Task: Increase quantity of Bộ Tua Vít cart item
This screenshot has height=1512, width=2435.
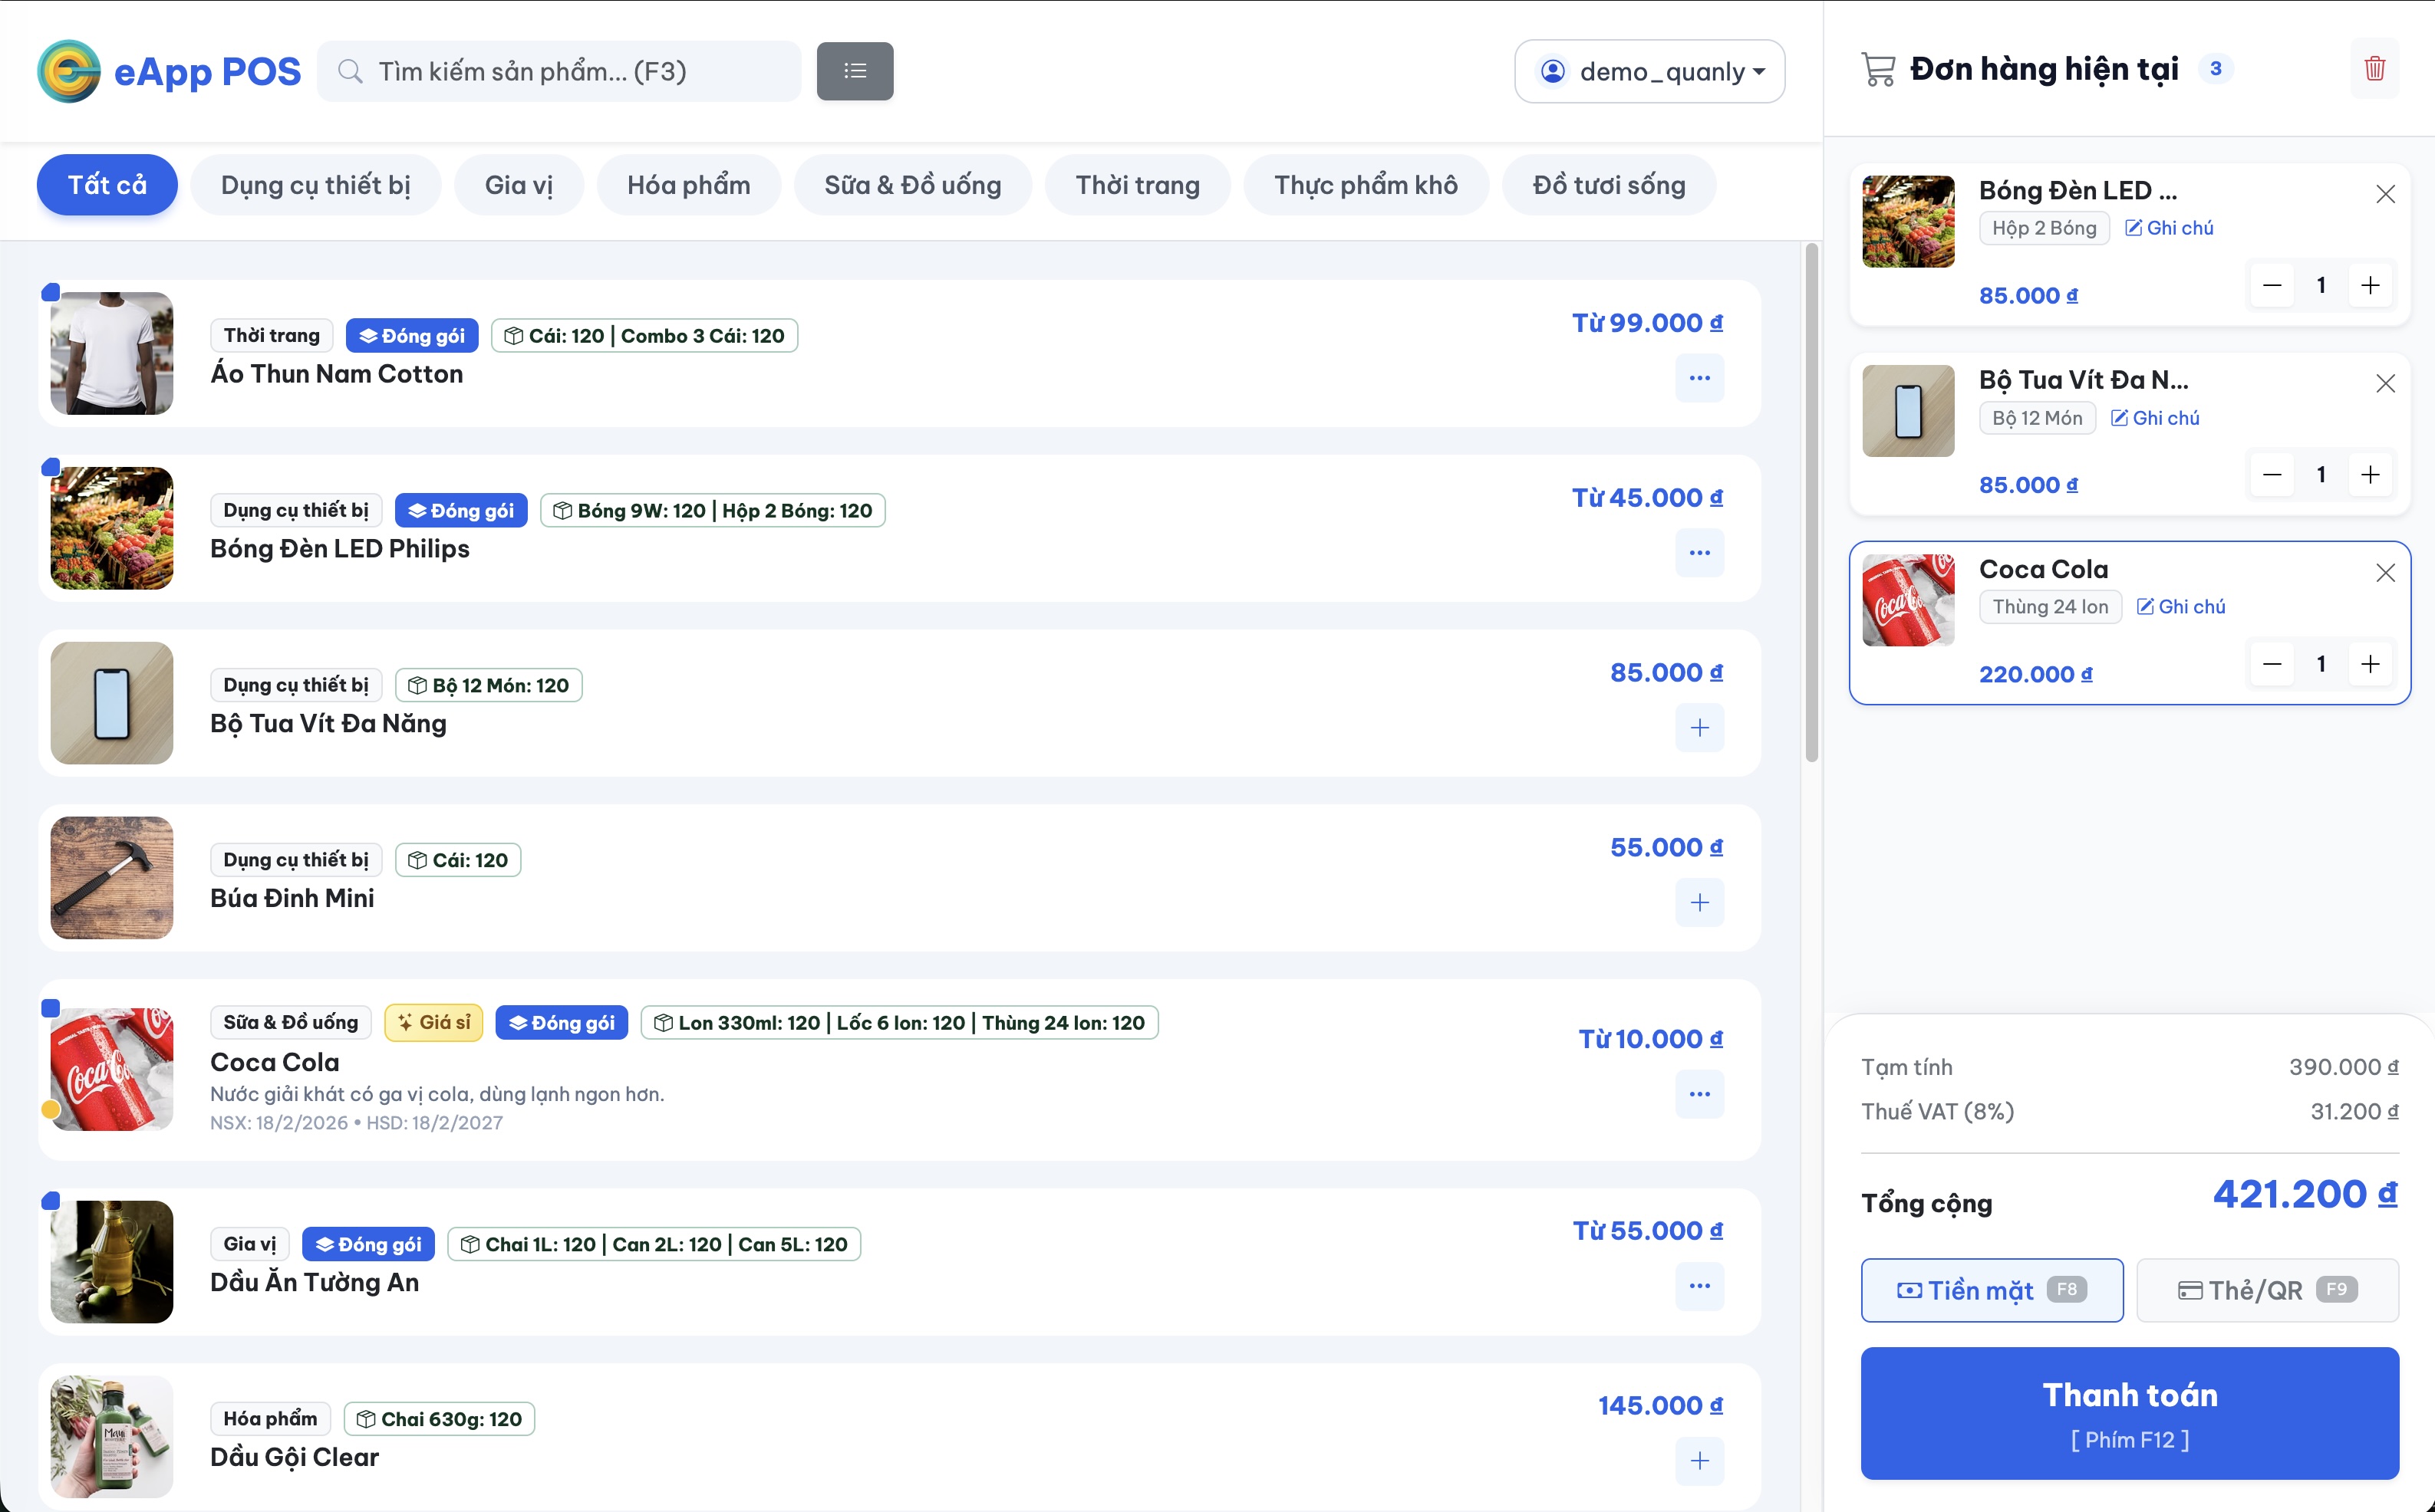Action: (x=2370, y=474)
